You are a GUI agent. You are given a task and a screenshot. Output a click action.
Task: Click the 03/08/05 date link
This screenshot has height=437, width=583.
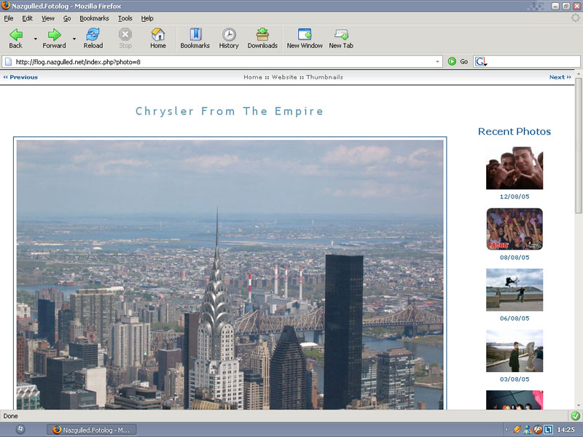[514, 379]
